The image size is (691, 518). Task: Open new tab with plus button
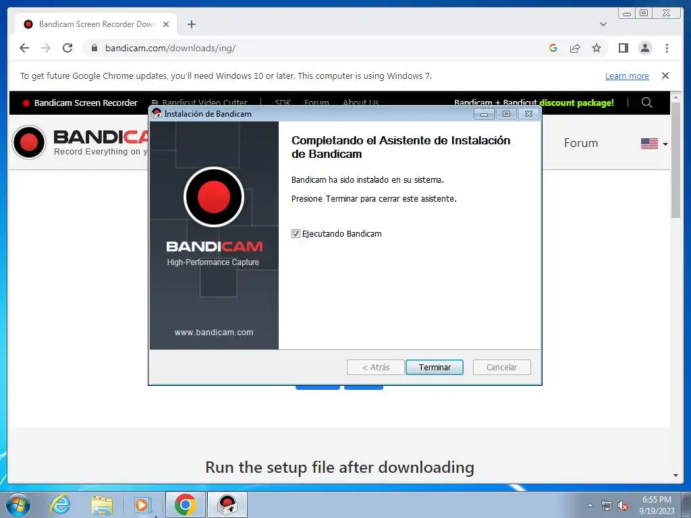click(x=191, y=24)
